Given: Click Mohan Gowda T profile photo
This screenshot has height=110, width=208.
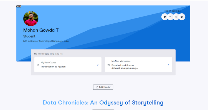Looking at the screenshot, I should [31, 18].
